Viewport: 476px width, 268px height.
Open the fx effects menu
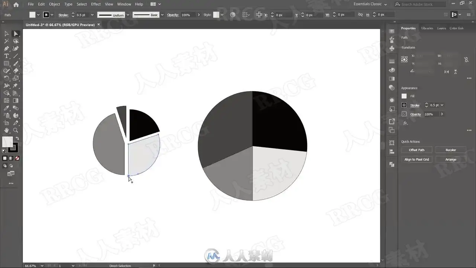pos(405,123)
